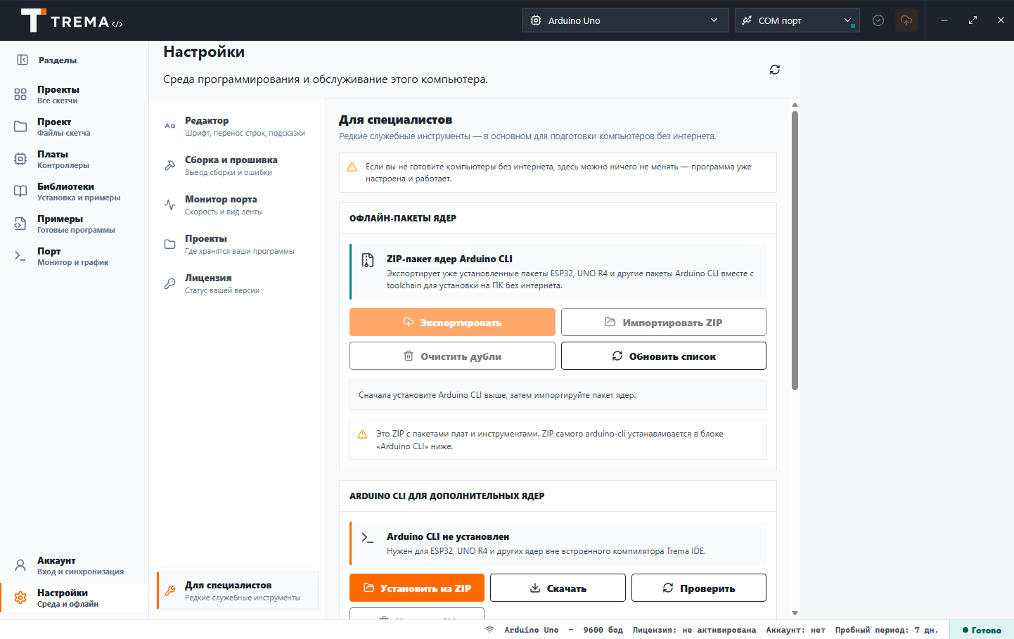This screenshot has height=639, width=1014.
Task: Click the Установить из ZIP button
Action: (x=417, y=588)
